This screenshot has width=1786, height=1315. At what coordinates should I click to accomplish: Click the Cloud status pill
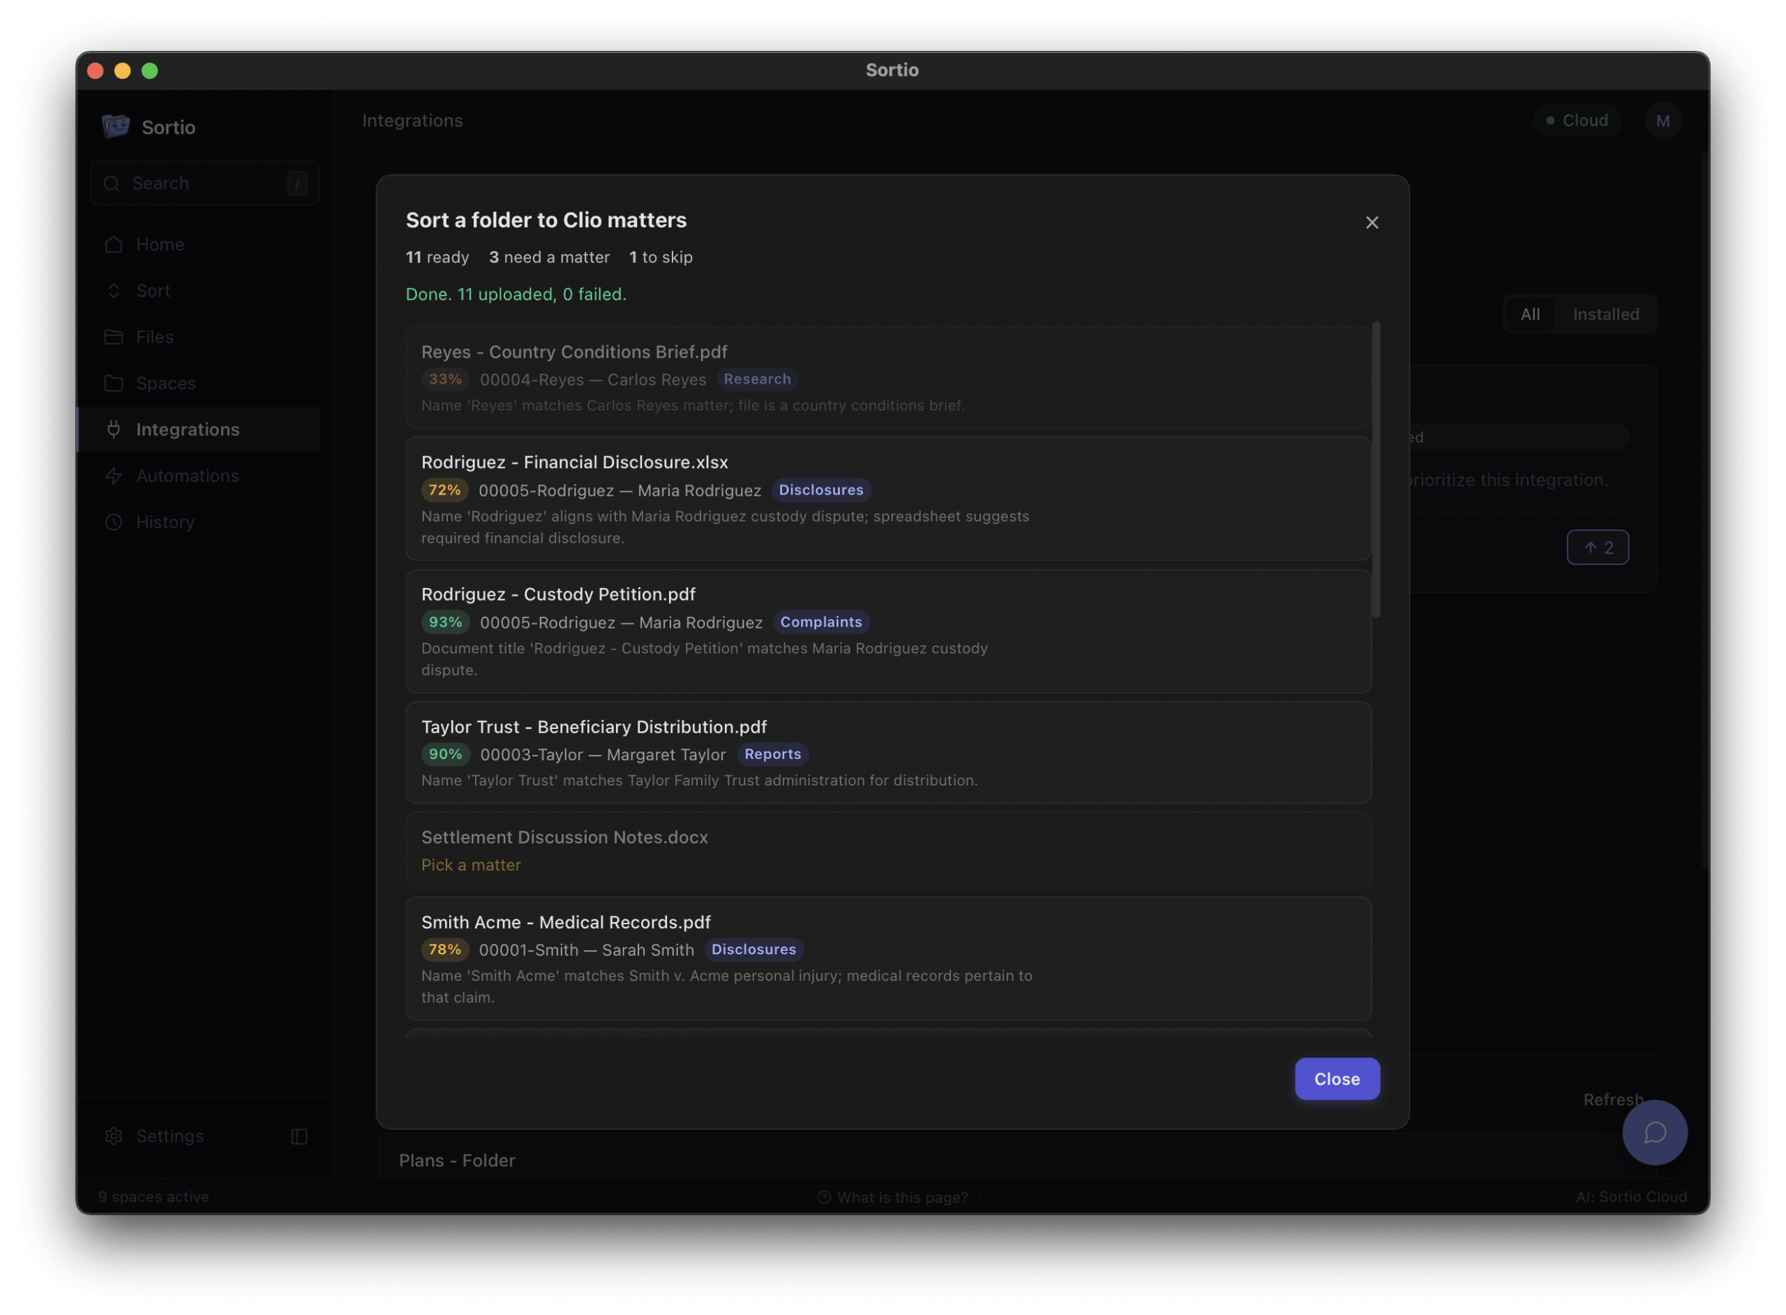pyautogui.click(x=1577, y=121)
